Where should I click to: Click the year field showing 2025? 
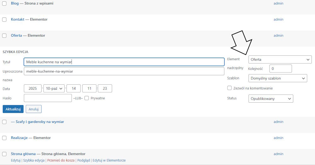pyautogui.click(x=33, y=89)
